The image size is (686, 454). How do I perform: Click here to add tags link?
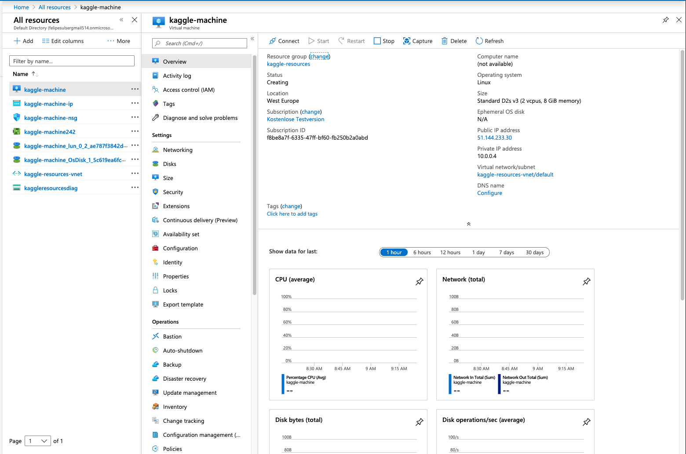click(x=292, y=214)
